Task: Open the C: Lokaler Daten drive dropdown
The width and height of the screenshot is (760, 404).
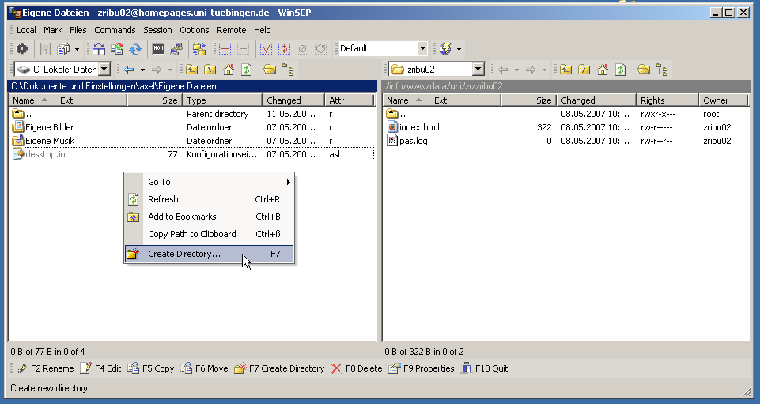Action: point(104,70)
